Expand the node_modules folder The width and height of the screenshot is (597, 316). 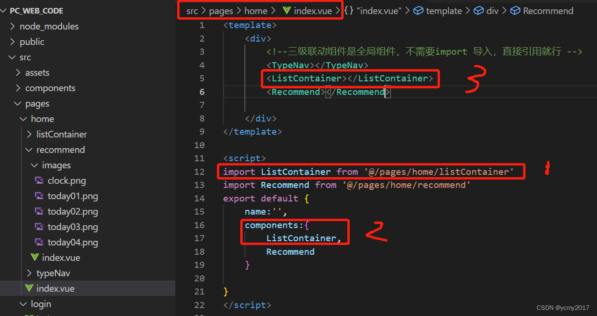point(12,26)
